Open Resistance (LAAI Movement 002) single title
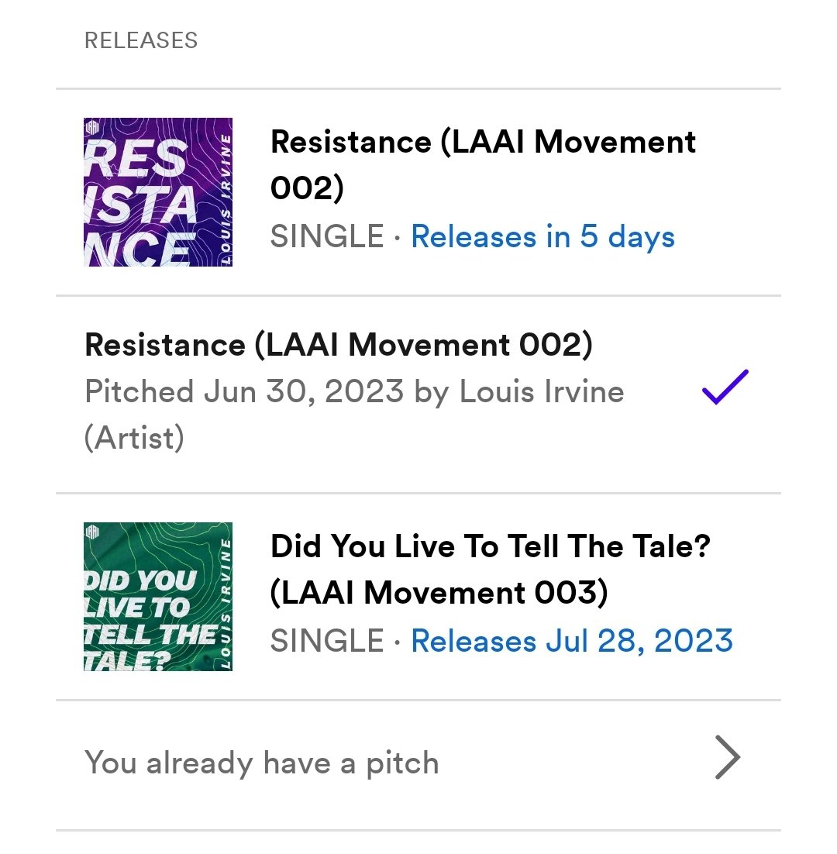837x854 pixels. pos(483,164)
